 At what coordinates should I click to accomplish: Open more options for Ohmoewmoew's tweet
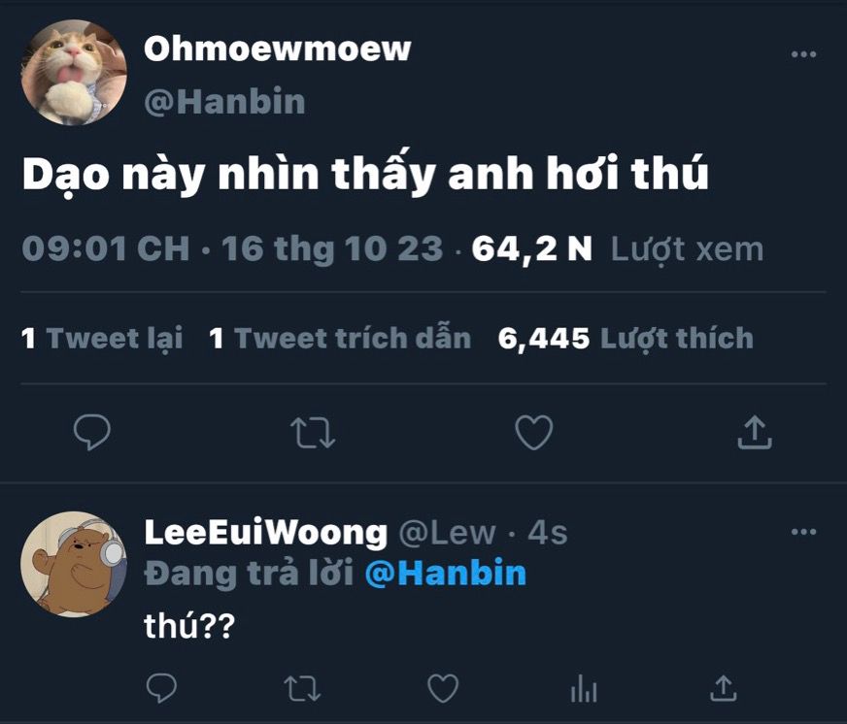coord(803,54)
